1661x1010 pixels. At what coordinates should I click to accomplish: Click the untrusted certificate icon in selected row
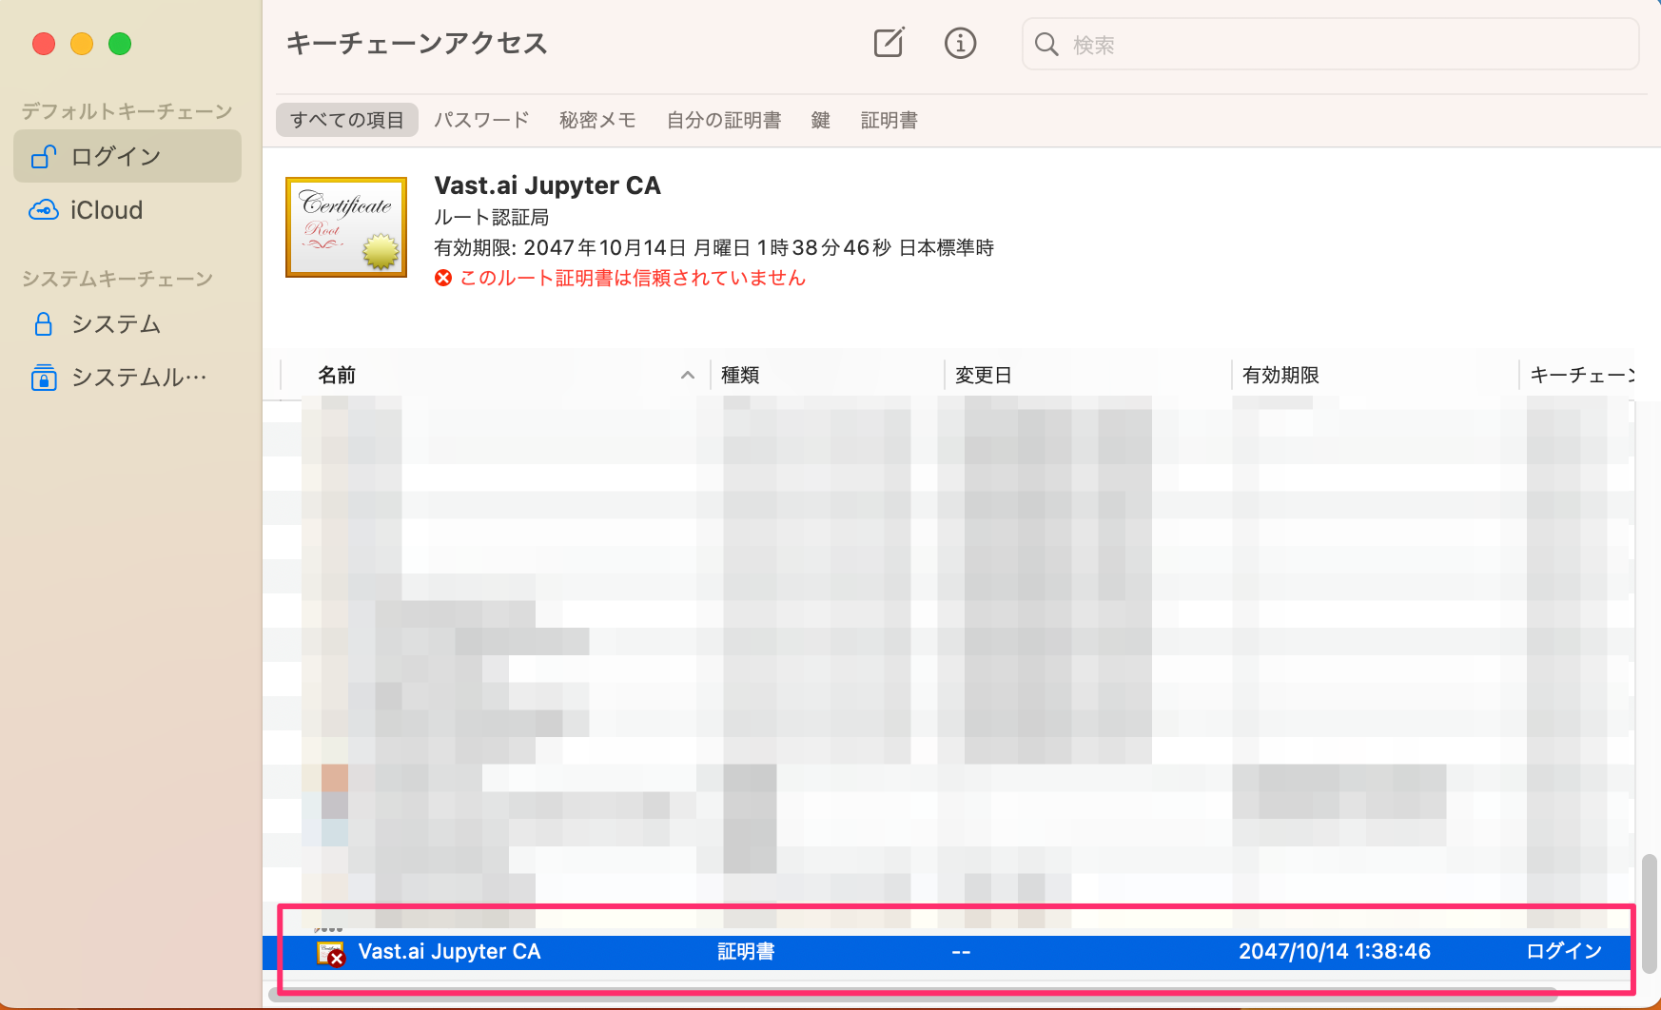[330, 953]
